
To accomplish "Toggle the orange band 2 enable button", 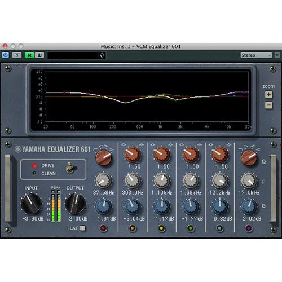I will [x=133, y=228].
